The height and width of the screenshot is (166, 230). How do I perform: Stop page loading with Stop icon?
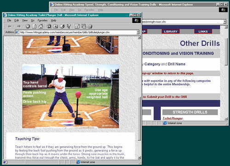pyautogui.click(x=28, y=26)
